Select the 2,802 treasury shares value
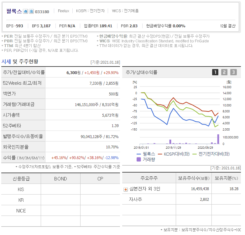245x235 pixels. click(x=204, y=200)
